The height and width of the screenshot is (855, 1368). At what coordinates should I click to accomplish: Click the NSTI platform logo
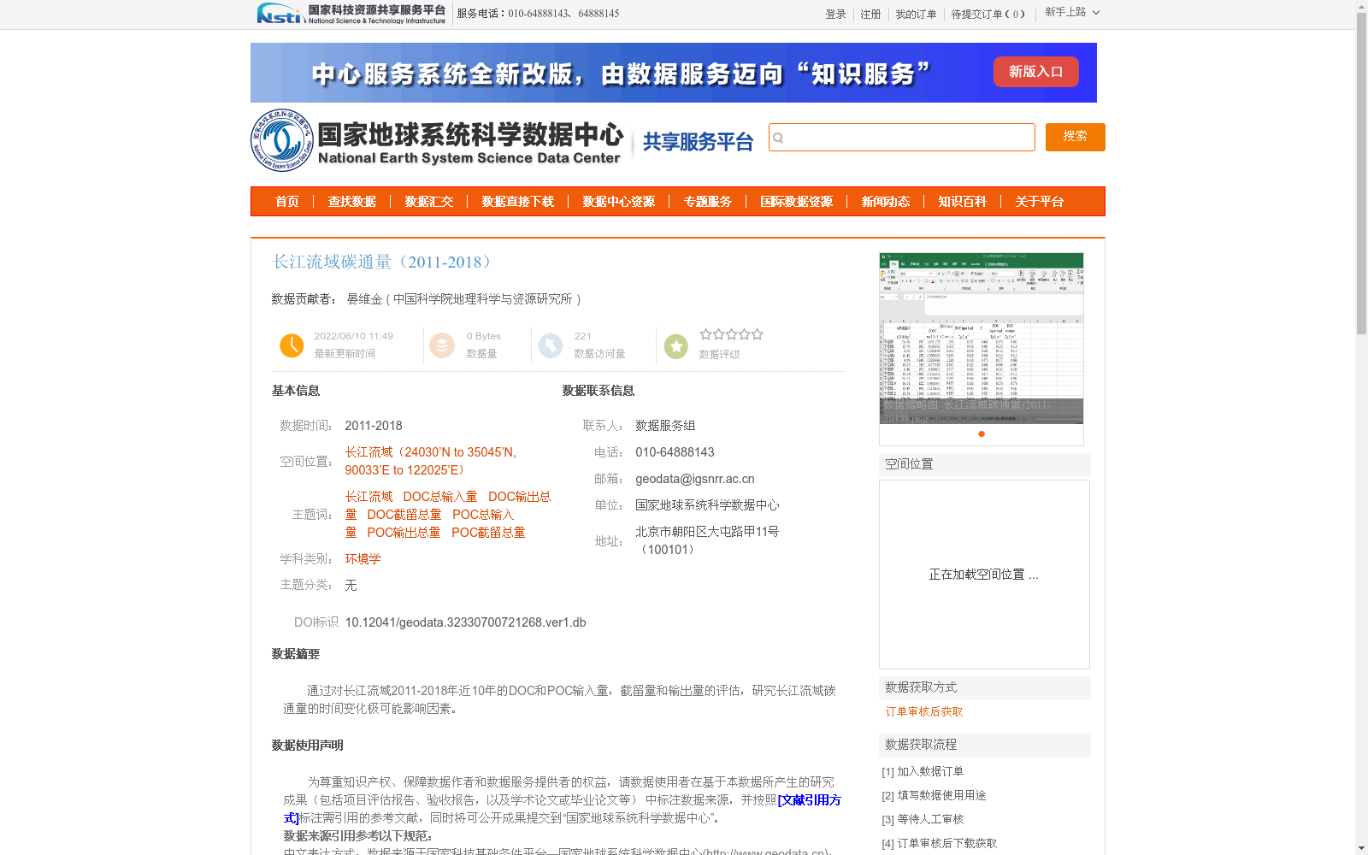(351, 14)
